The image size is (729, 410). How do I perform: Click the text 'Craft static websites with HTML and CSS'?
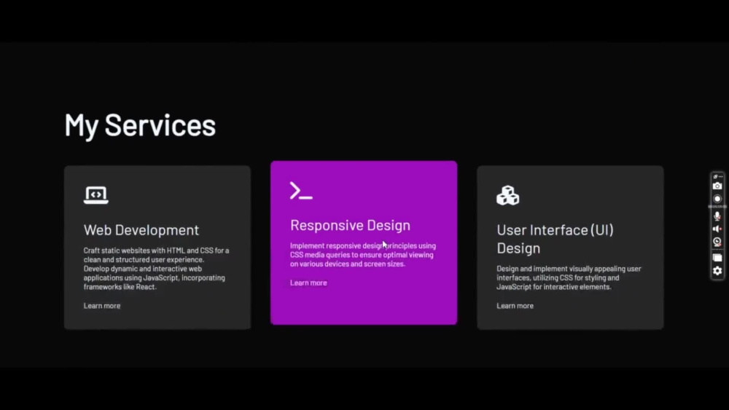pos(148,251)
